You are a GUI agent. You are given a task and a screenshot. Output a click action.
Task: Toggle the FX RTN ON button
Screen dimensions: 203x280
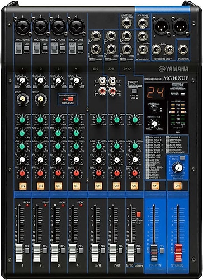tap(155, 186)
